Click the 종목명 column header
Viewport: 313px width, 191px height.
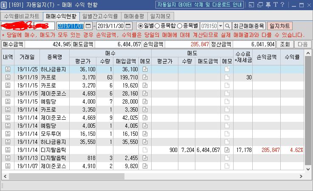(54, 57)
